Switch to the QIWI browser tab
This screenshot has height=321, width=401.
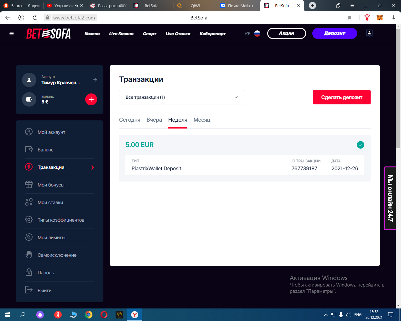click(x=195, y=6)
